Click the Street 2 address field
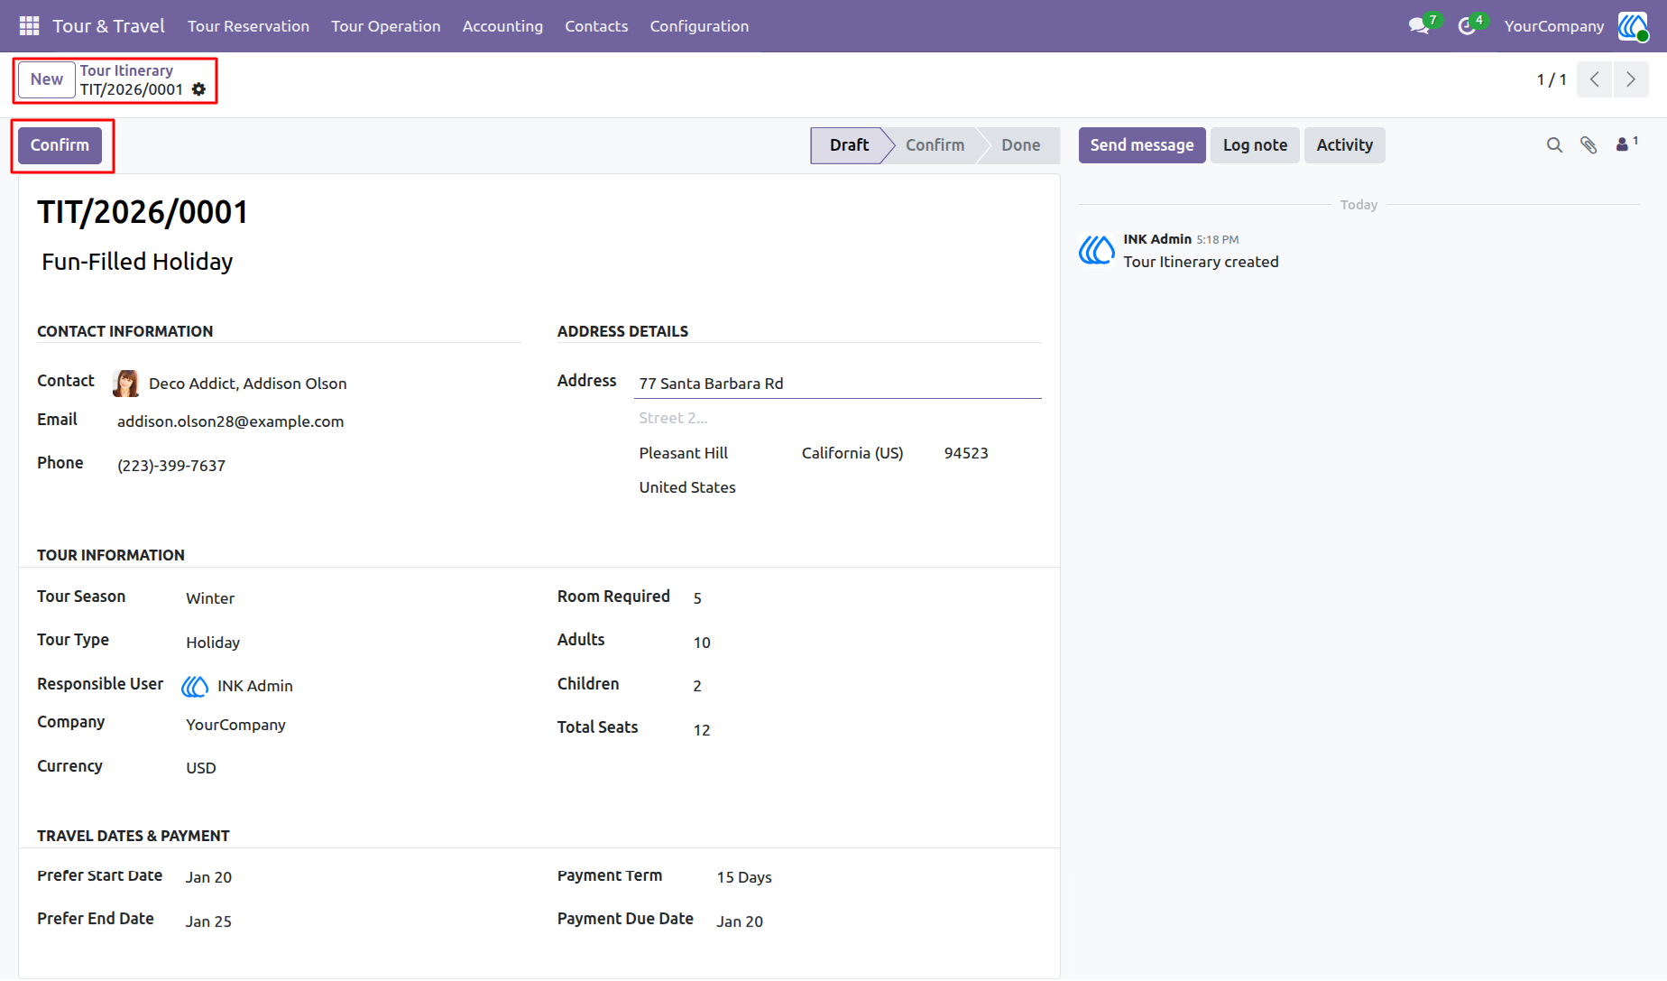 (837, 418)
